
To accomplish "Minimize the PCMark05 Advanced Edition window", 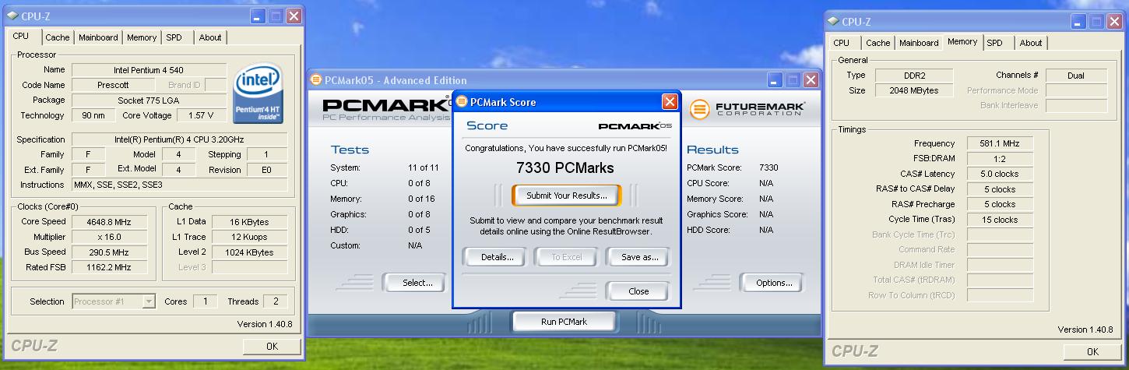I will (776, 79).
